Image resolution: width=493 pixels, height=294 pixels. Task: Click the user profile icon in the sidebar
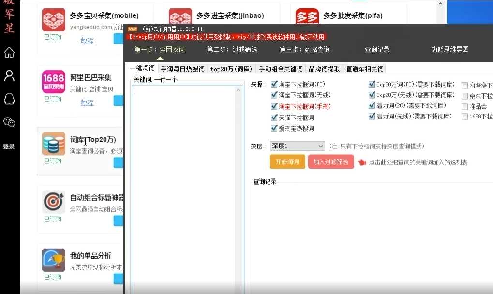9,76
